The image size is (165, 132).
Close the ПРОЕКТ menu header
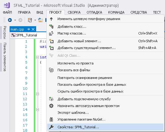(55, 12)
